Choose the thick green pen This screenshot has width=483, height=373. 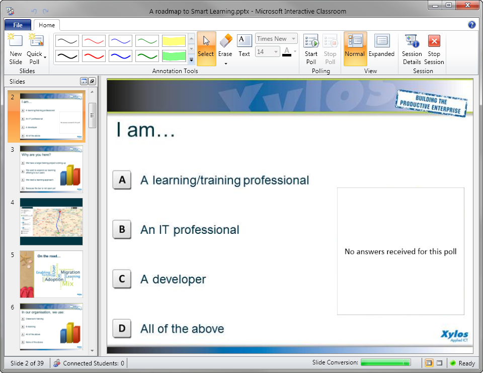click(x=147, y=56)
